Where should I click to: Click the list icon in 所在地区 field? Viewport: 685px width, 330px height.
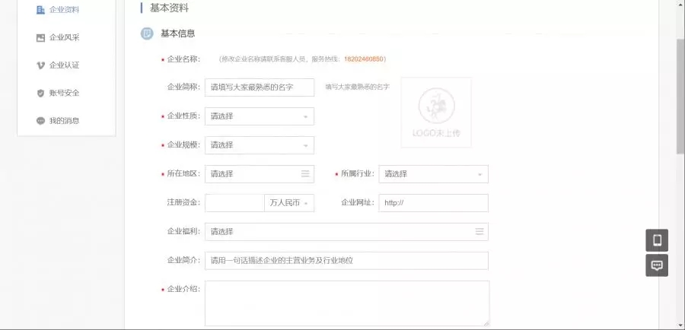pyautogui.click(x=305, y=174)
